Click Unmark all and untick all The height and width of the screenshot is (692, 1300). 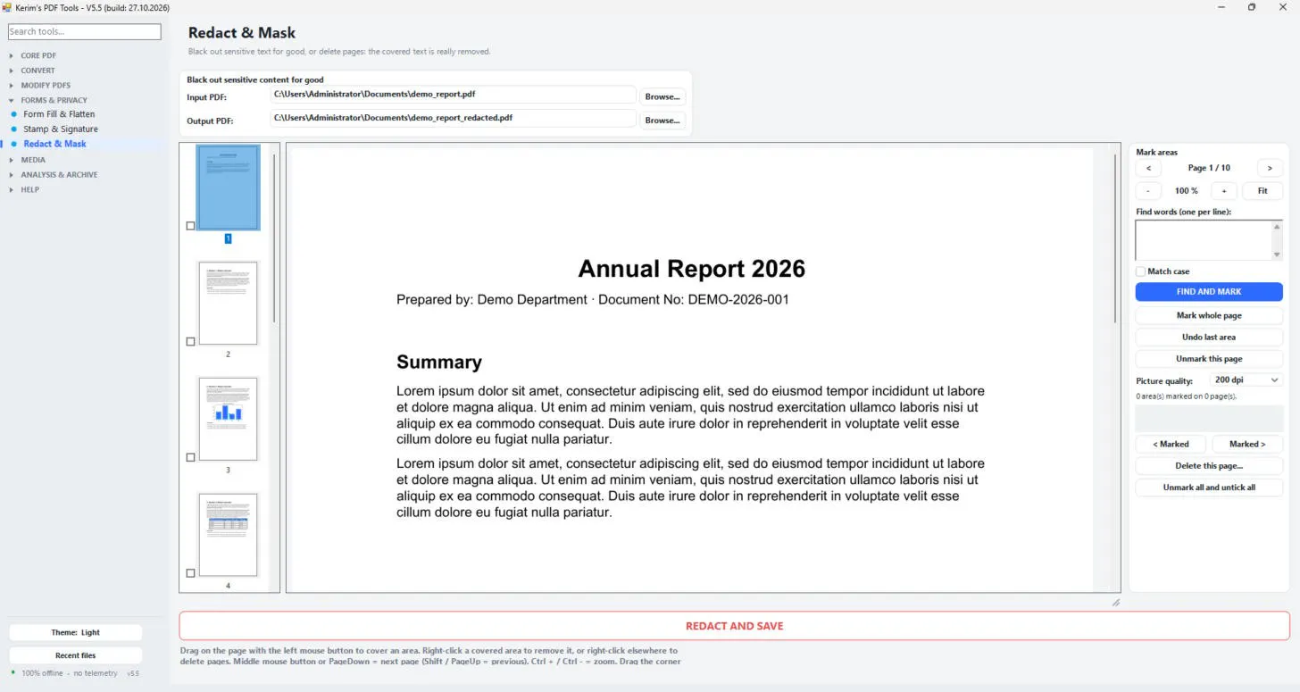click(1209, 488)
